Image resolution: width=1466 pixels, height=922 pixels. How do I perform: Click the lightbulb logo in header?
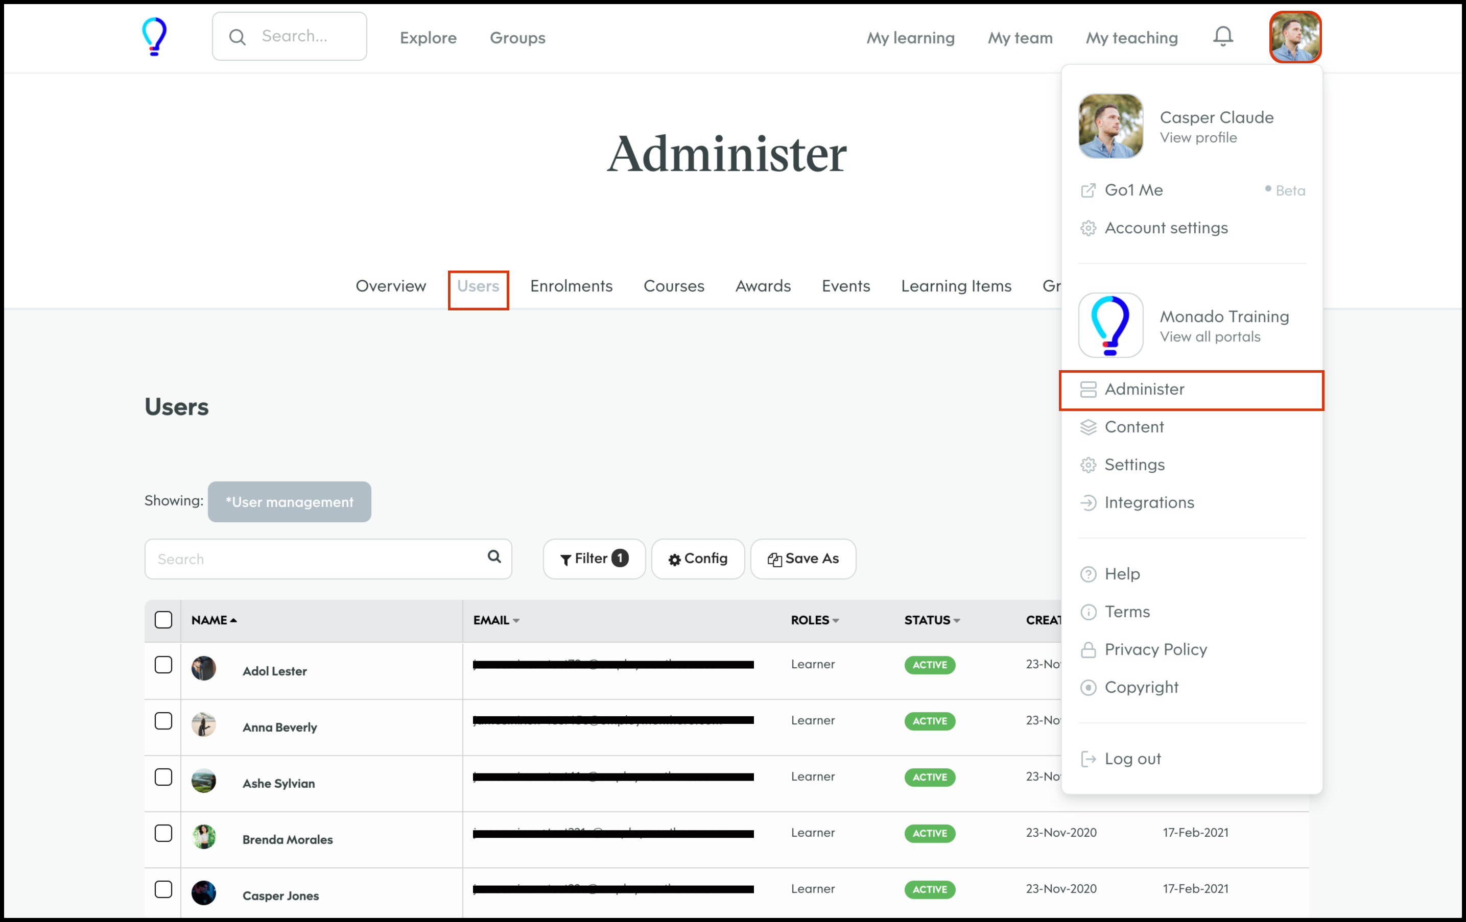click(154, 37)
